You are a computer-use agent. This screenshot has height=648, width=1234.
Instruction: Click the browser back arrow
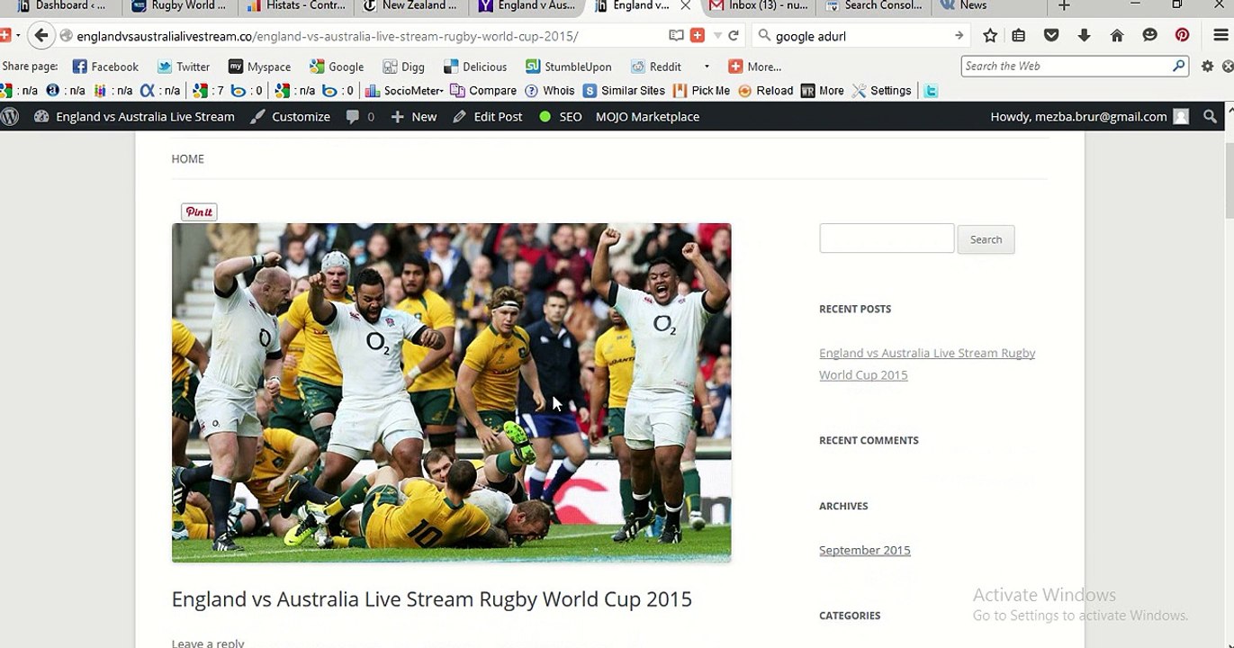[41, 36]
